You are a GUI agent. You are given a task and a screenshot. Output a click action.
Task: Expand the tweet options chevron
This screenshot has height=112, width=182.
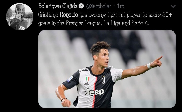173,6
